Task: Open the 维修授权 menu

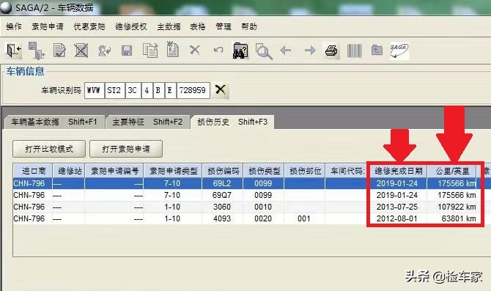Action: [131, 26]
